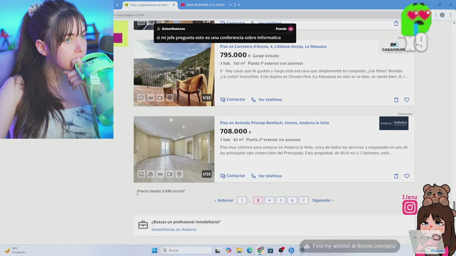Open weather widget showing 19°C Despejado
456x256 pixels.
(x=15, y=250)
